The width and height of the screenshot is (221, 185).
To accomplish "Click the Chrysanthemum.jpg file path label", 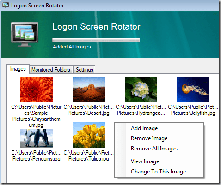I will [37, 116].
